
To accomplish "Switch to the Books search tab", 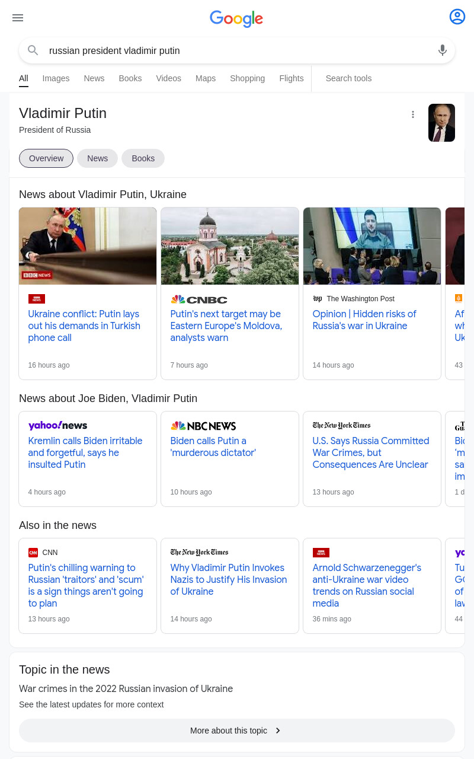I will click(x=130, y=78).
